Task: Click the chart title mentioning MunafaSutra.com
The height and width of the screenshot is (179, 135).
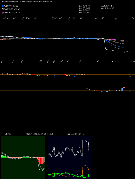Action: (27, 2)
